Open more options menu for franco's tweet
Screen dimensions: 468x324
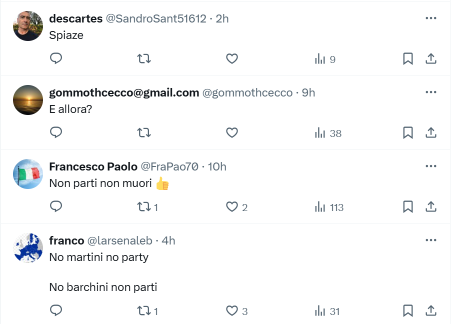[430, 240]
